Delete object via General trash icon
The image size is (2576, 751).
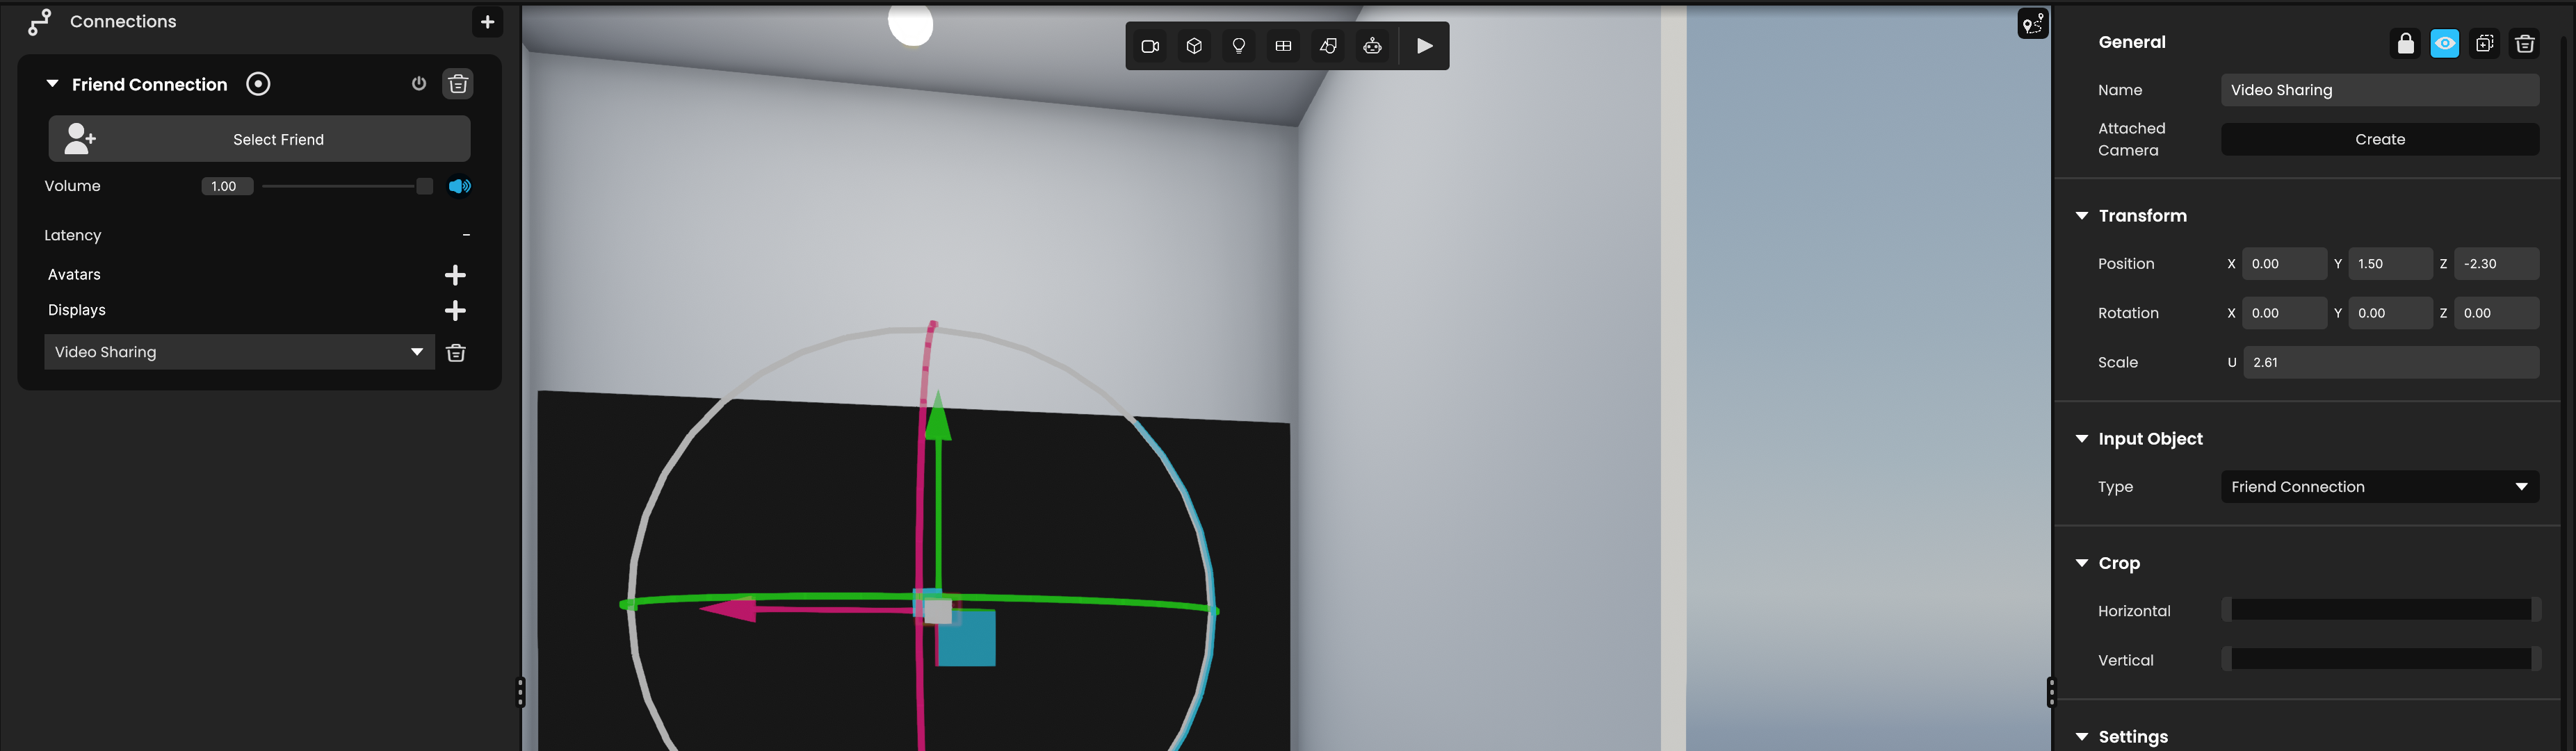[x=2525, y=43]
